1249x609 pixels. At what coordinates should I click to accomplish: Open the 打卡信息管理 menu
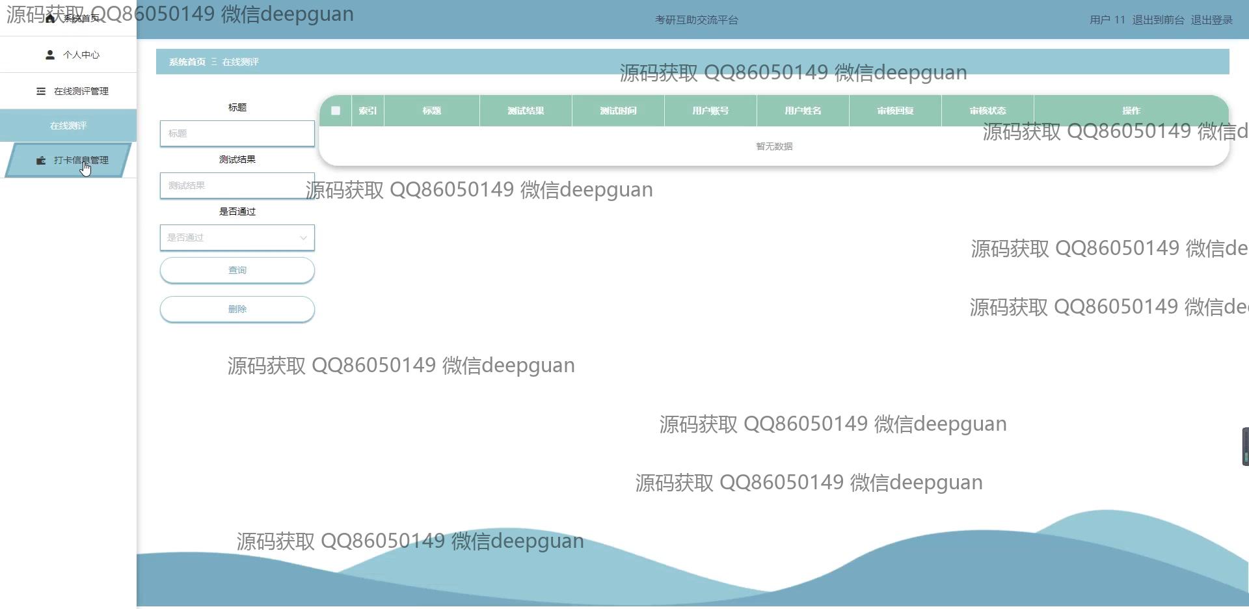point(81,160)
